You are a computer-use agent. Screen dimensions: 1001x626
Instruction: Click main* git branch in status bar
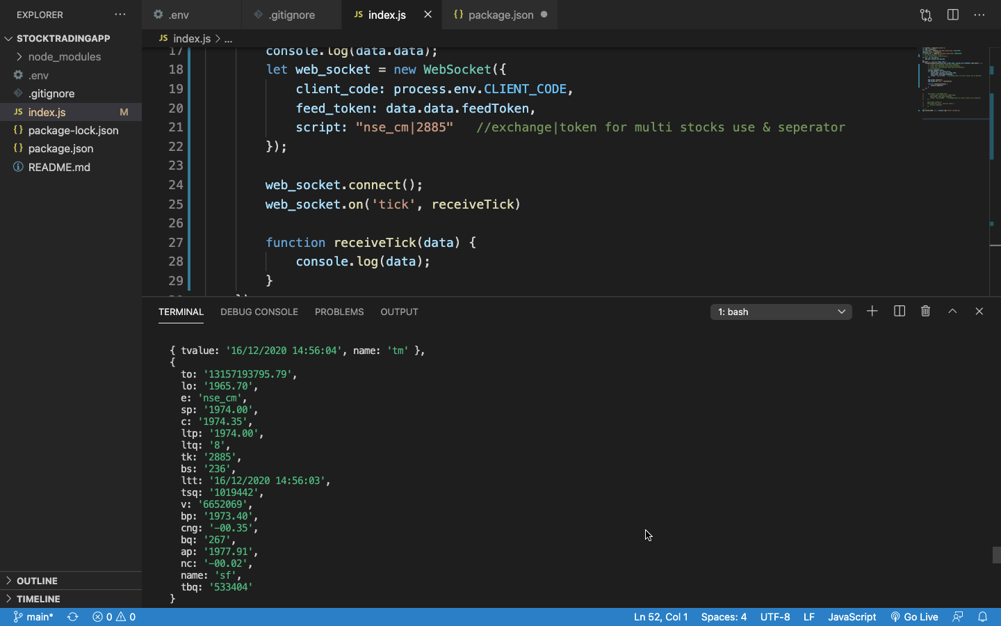tap(33, 617)
